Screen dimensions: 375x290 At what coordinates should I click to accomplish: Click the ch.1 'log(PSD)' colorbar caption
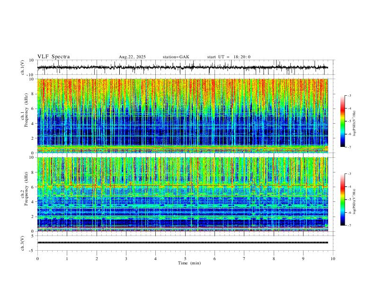coord(355,124)
